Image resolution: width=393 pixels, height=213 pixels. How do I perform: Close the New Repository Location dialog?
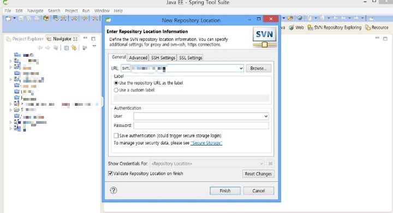click(x=271, y=19)
